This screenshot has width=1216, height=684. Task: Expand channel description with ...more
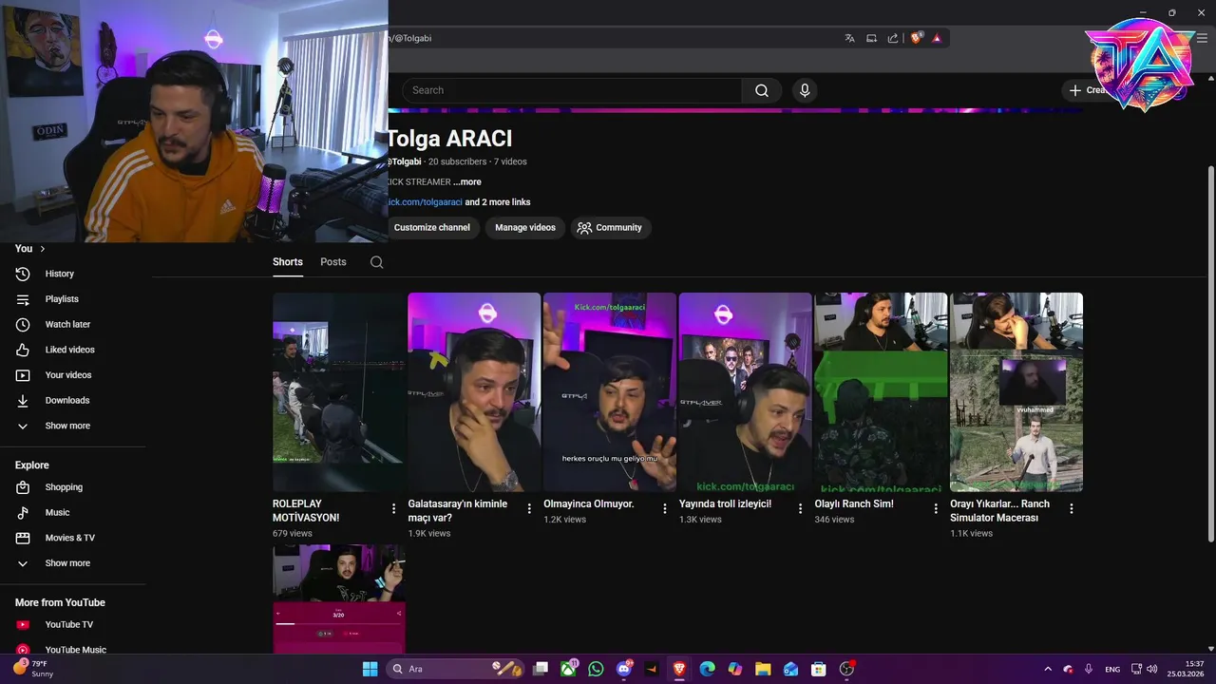[467, 182]
